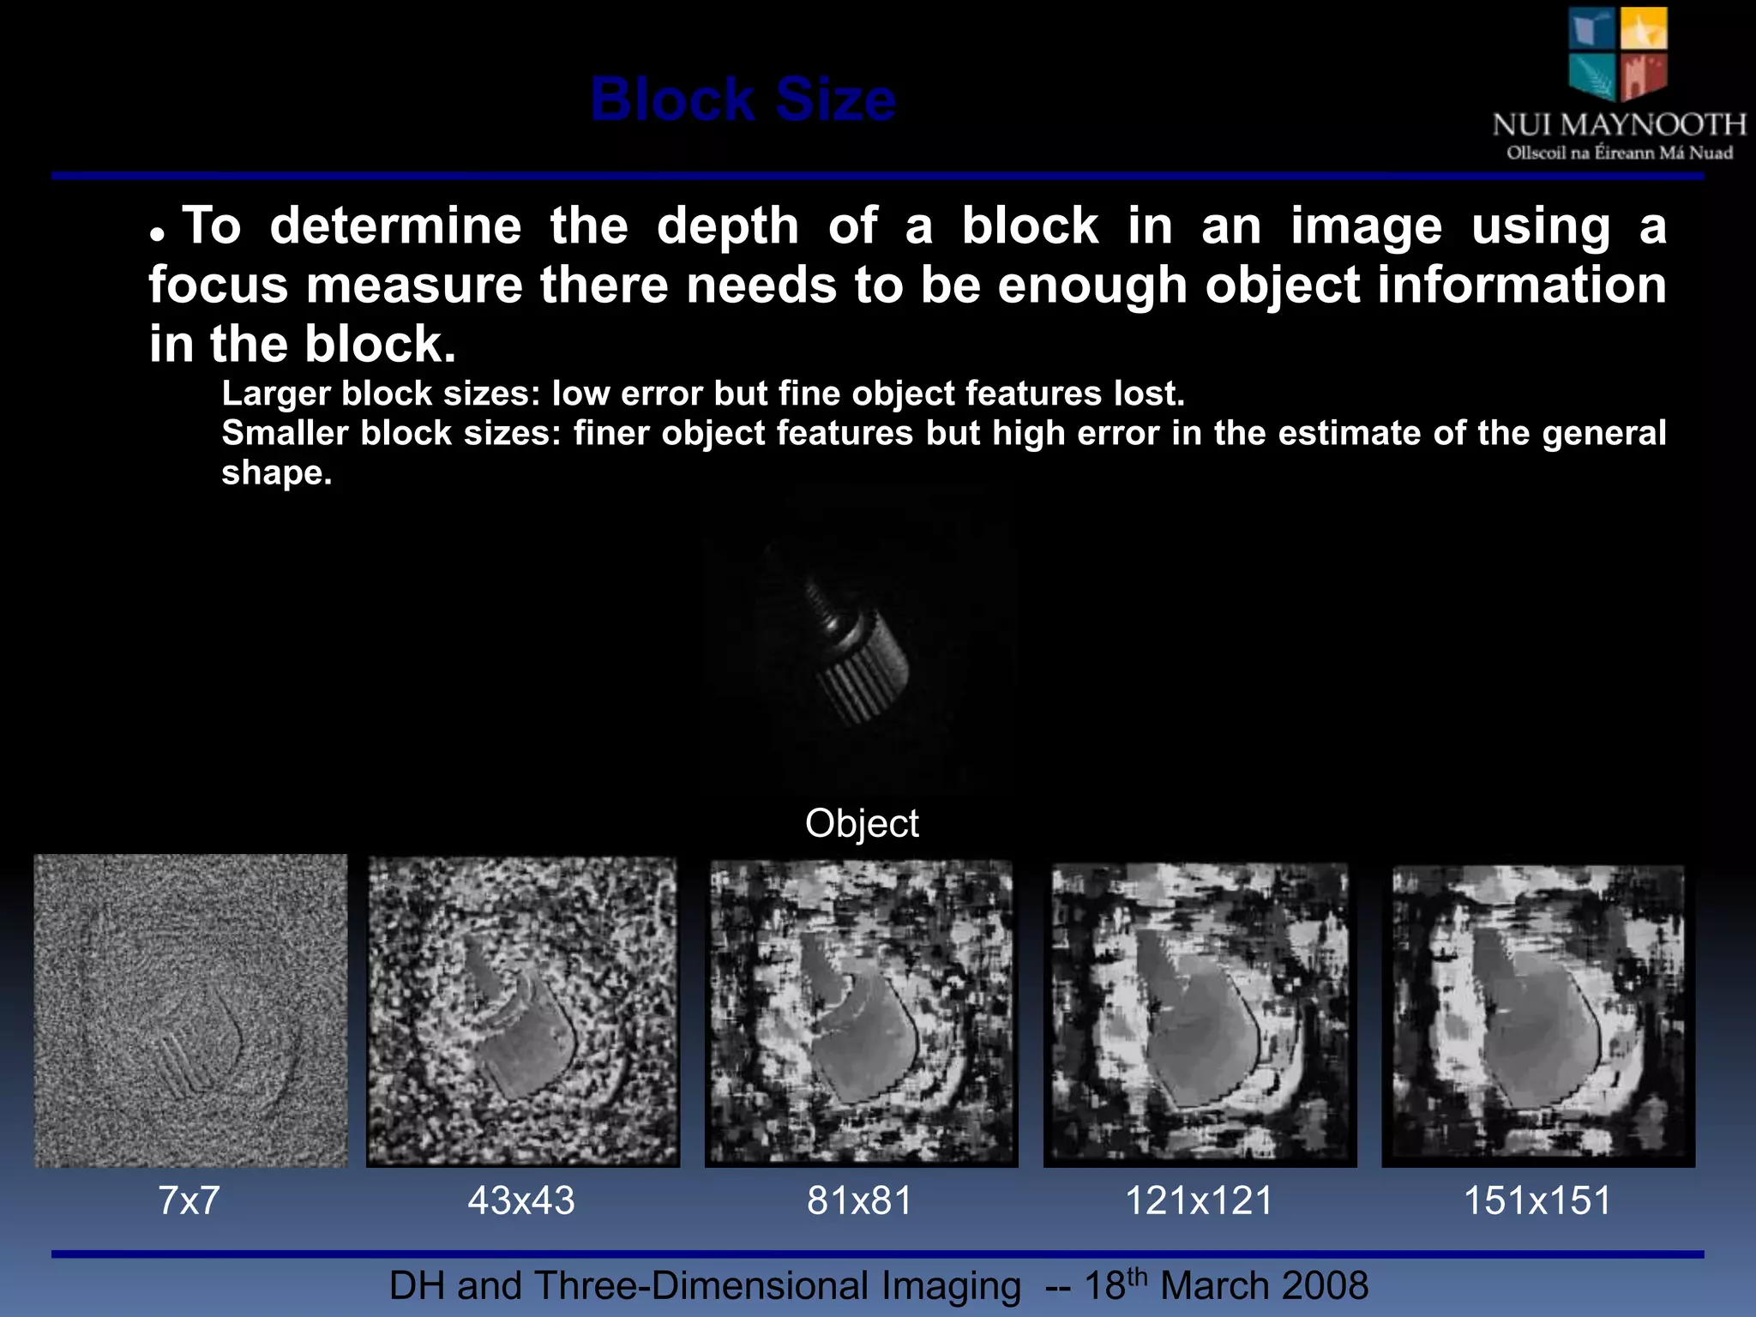Click the 'NUI MAYNOOTH' logo text
The width and height of the screenshot is (1756, 1317).
pos(1619,125)
